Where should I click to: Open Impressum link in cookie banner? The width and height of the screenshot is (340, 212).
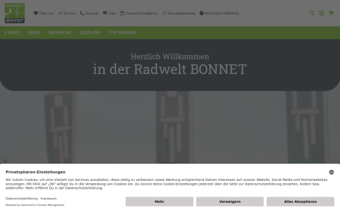tap(49, 198)
